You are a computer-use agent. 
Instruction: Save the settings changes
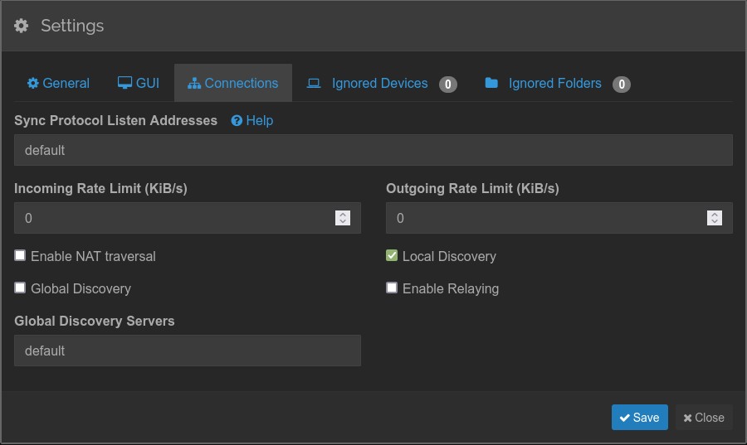(x=639, y=418)
